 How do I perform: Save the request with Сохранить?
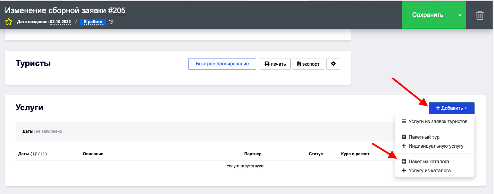tap(428, 15)
